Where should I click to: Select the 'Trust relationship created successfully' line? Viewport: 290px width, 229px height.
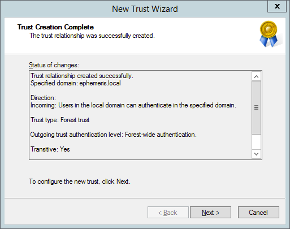point(82,76)
